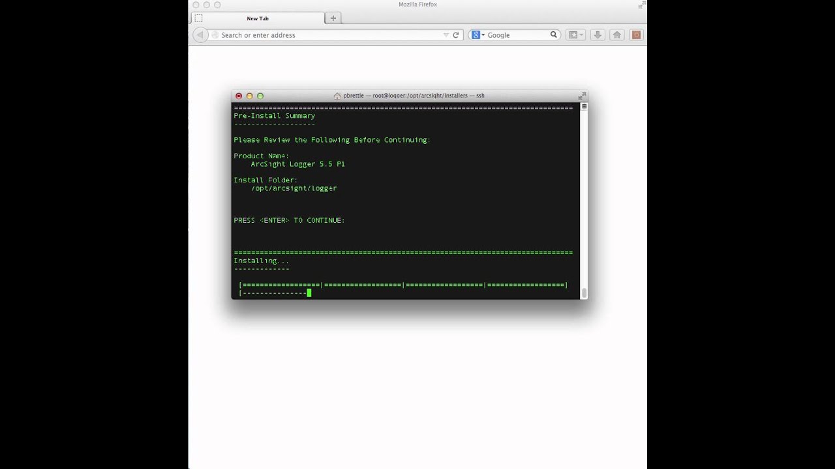The height and width of the screenshot is (469, 835).
Task: Click the installer progress bar scale line
Action: click(x=404, y=285)
